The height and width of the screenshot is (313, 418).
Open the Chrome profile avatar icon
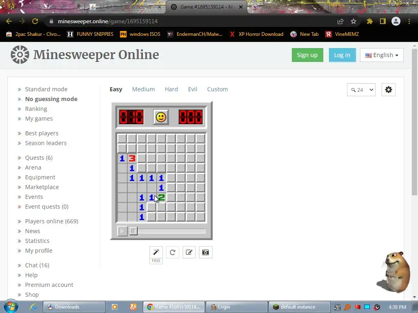[x=396, y=21]
